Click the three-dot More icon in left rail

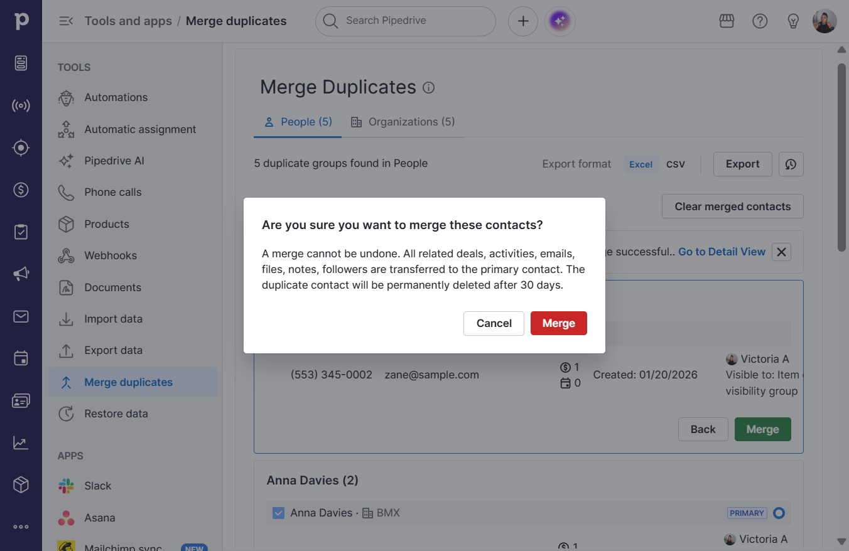[21, 527]
